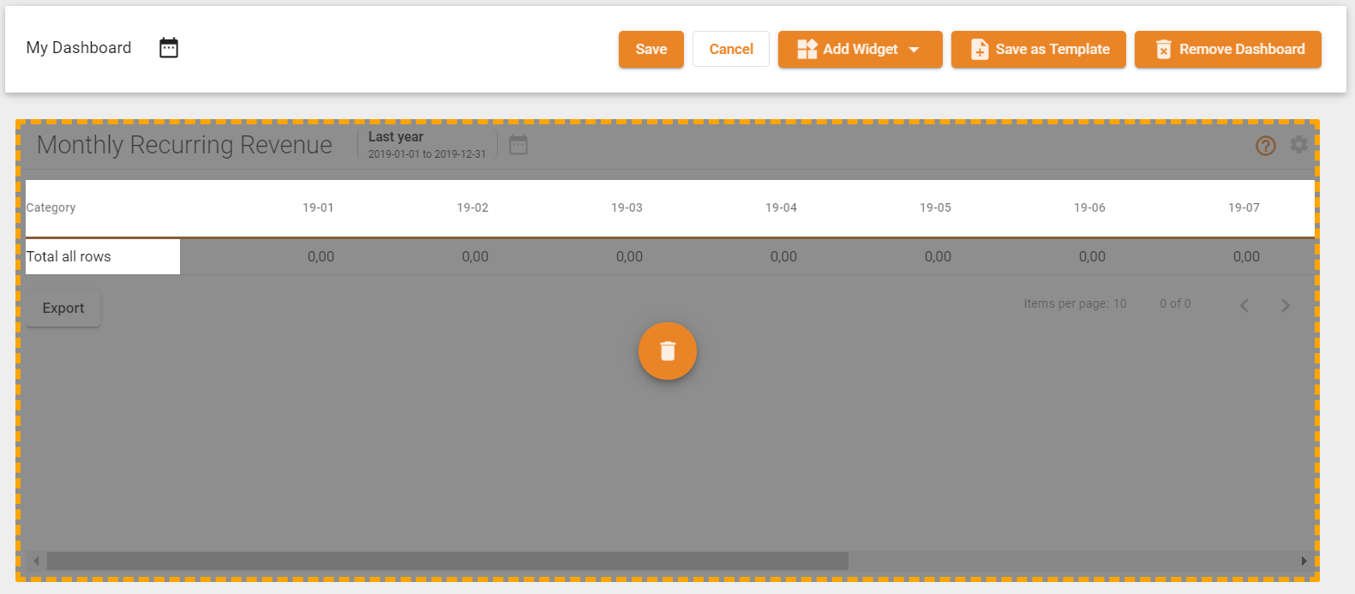Click the 19-04 column header
1355x594 pixels.
[781, 207]
